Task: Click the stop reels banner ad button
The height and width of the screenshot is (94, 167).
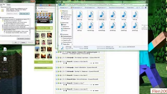Action: click(44, 21)
